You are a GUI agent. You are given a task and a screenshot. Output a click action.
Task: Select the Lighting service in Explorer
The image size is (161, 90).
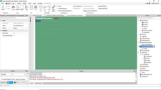pos(144,36)
